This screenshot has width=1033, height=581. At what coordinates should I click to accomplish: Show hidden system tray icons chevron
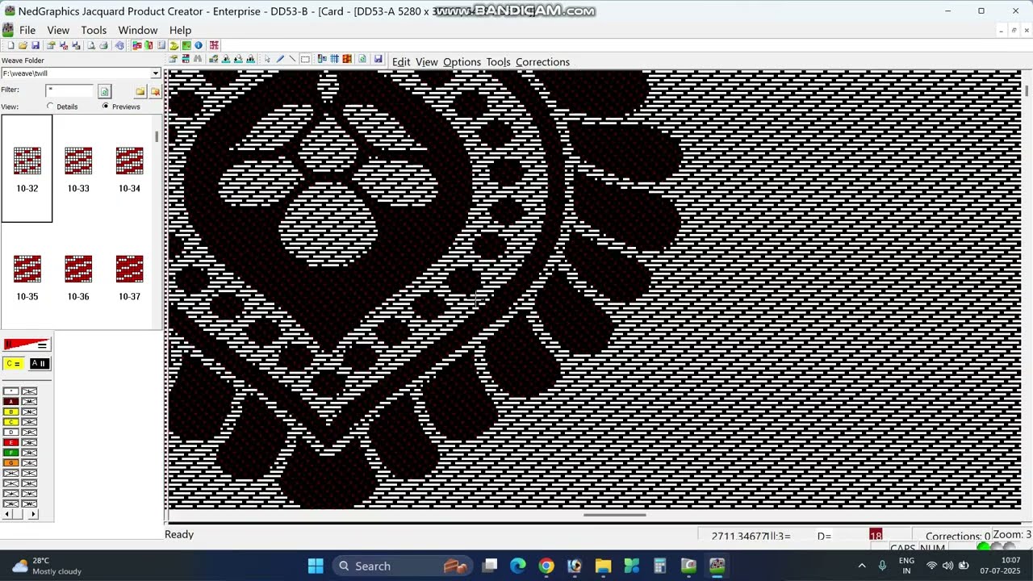pyautogui.click(x=862, y=566)
